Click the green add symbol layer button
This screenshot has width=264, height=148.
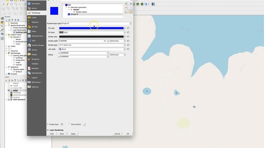coord(126,4)
